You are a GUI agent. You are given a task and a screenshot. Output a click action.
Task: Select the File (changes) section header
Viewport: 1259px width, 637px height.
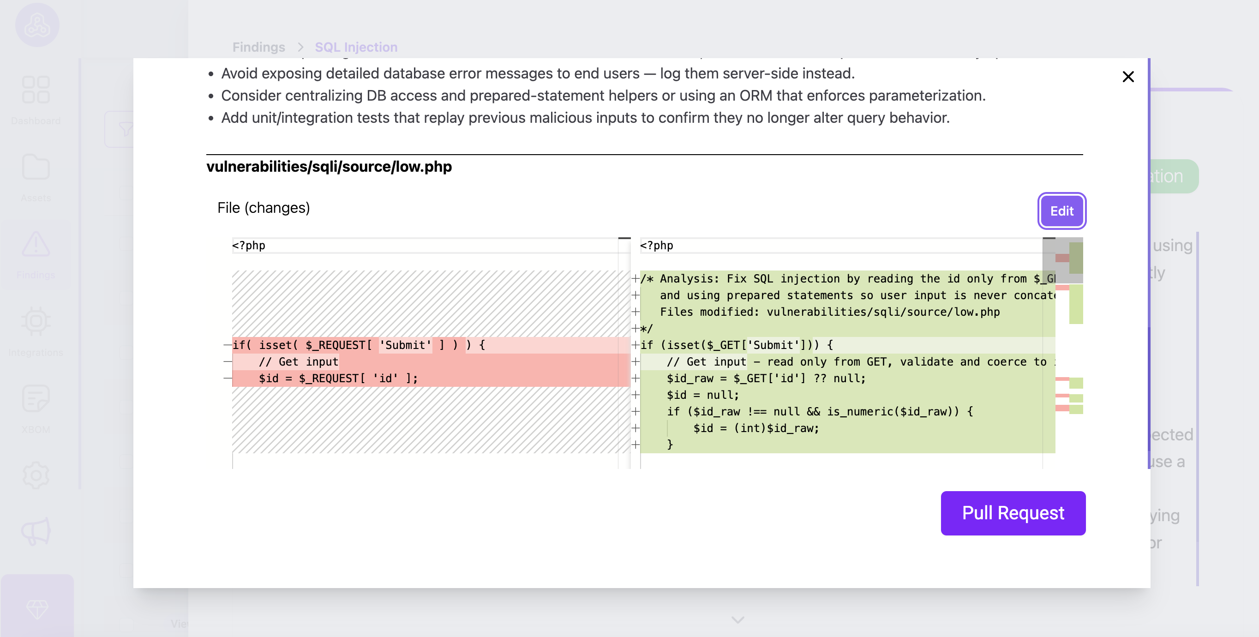(264, 207)
